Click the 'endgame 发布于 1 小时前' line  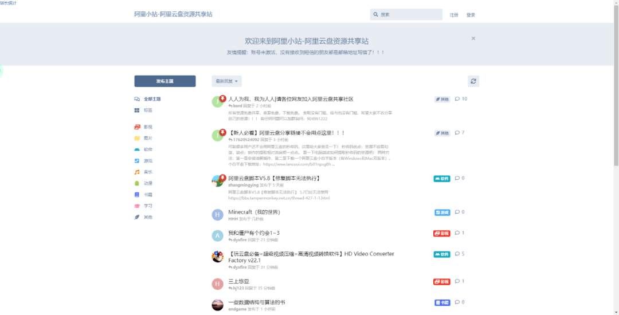tap(252, 309)
